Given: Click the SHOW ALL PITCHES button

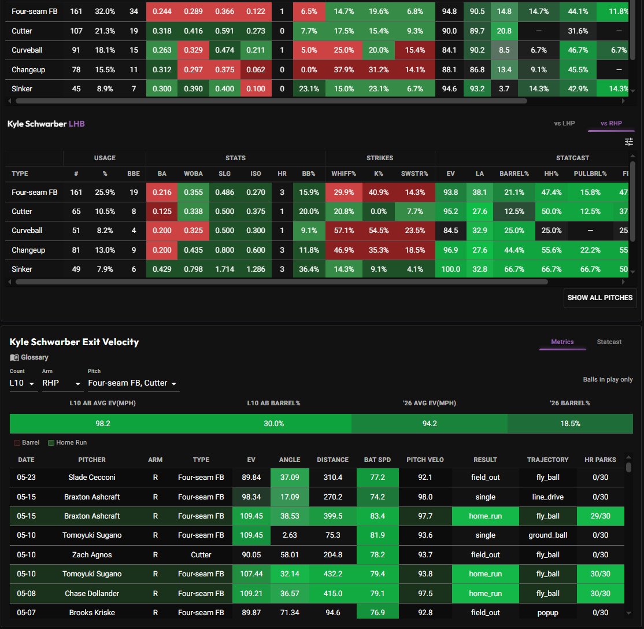Looking at the screenshot, I should [x=599, y=298].
